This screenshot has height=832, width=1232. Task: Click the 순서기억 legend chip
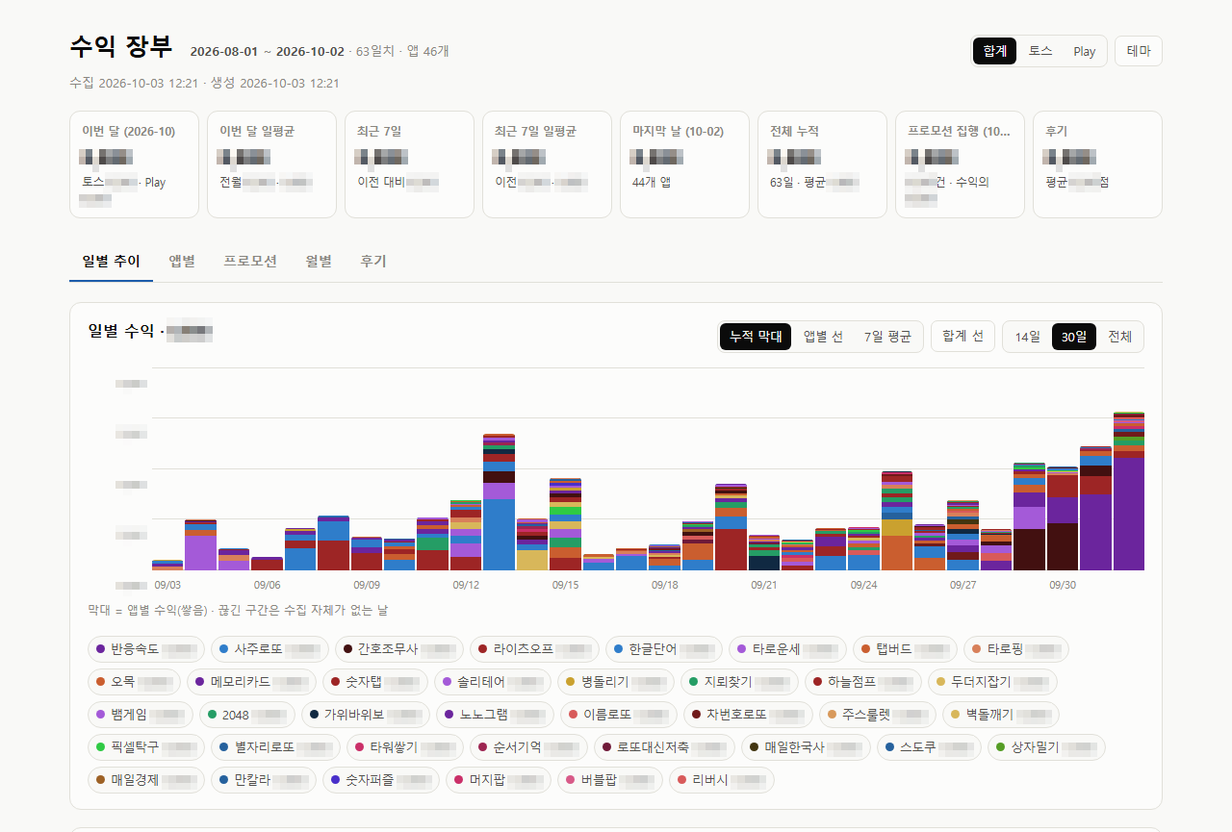(528, 747)
